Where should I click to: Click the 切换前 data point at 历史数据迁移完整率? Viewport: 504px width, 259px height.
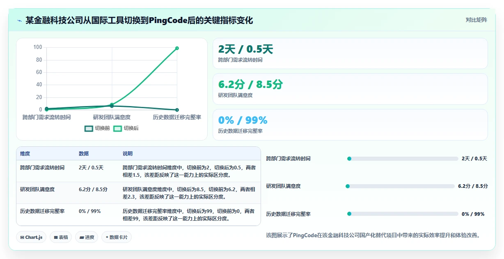click(177, 110)
